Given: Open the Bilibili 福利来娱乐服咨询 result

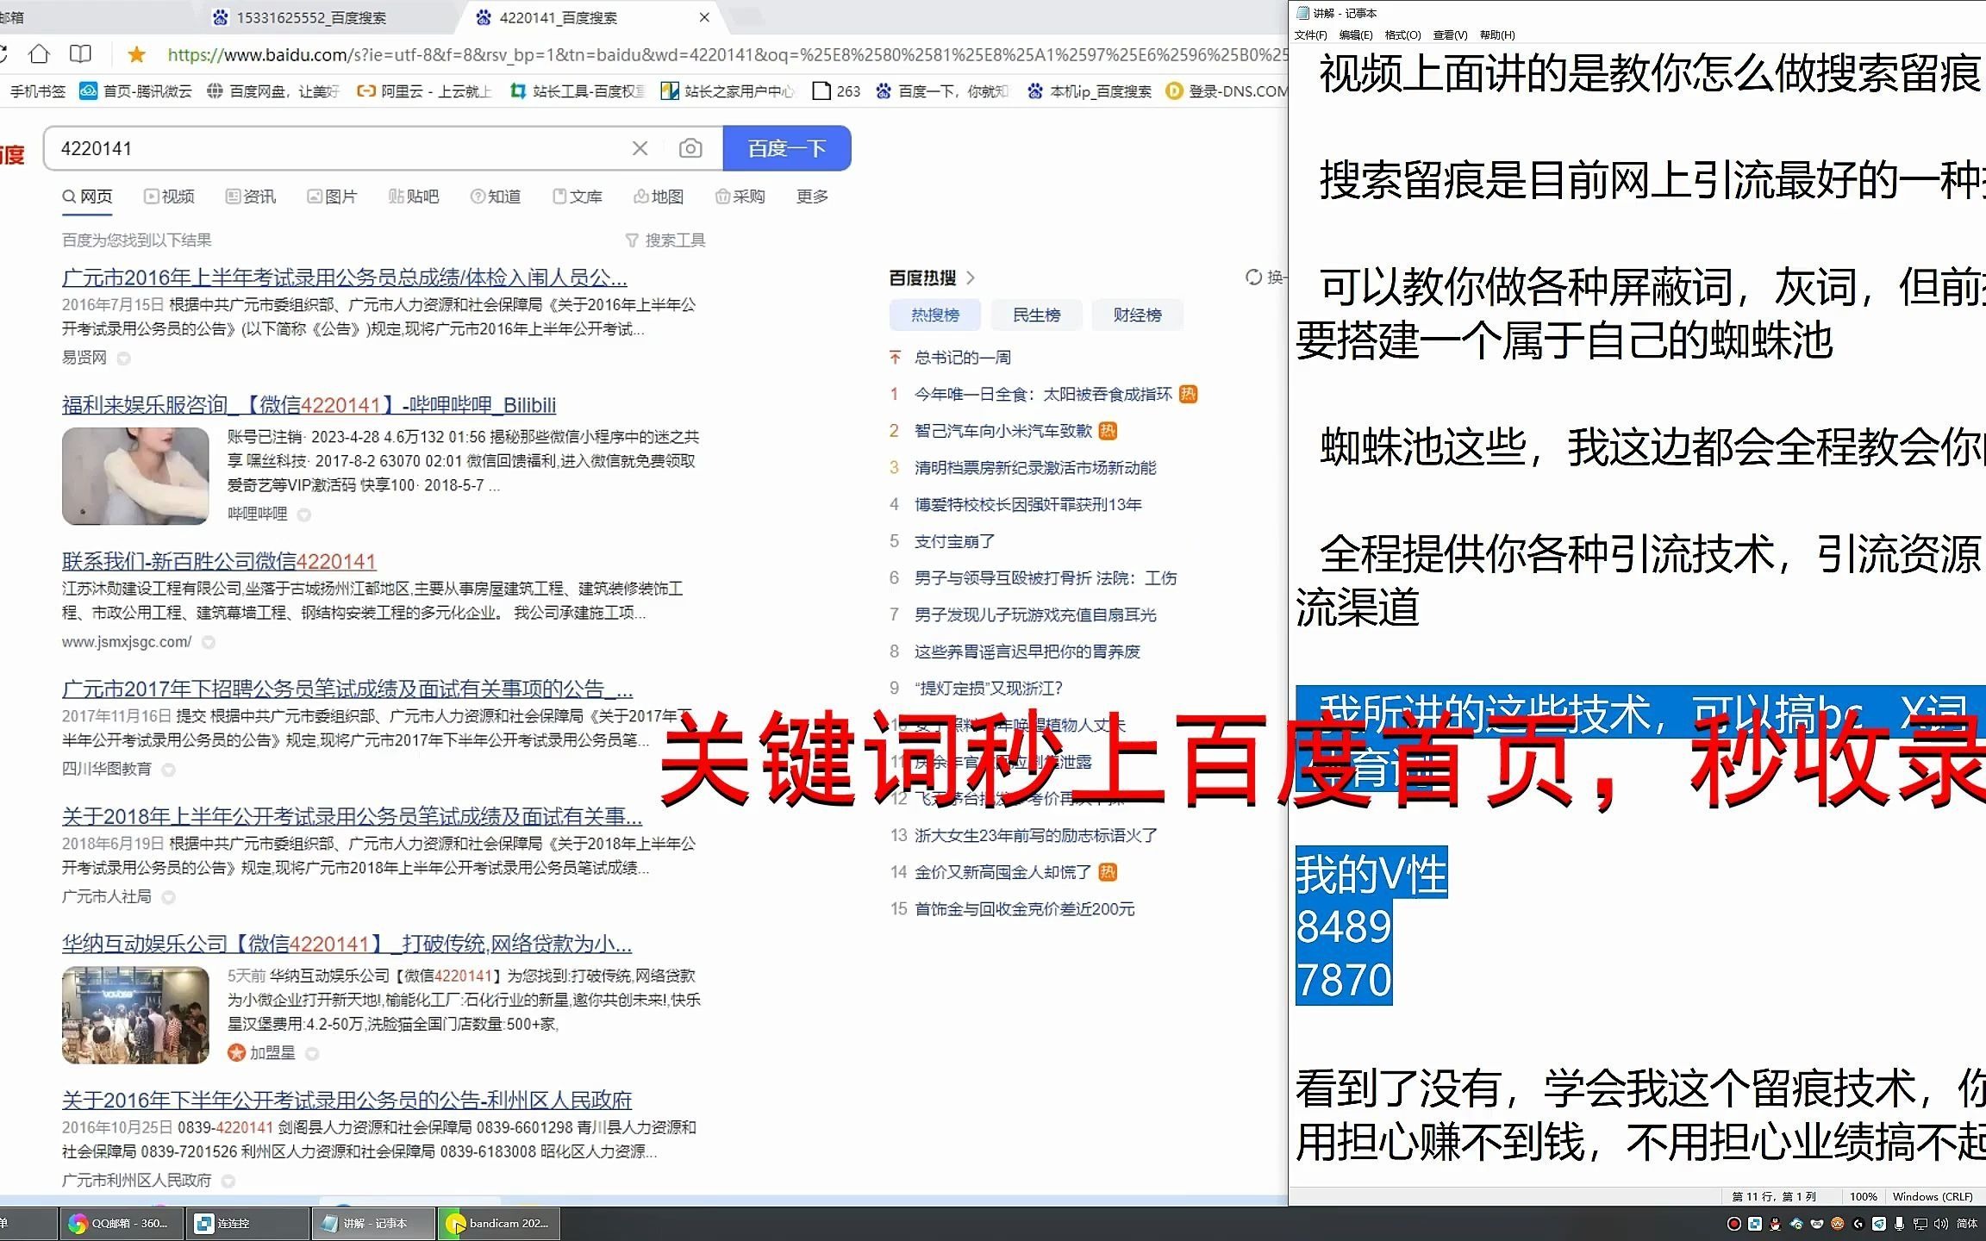Looking at the screenshot, I should tap(309, 405).
